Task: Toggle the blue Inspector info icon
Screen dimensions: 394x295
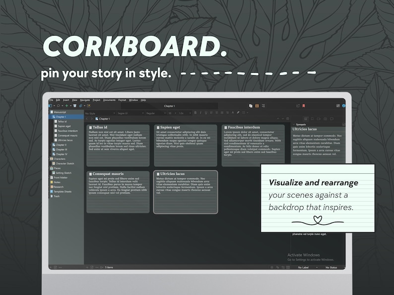Action: [343, 106]
